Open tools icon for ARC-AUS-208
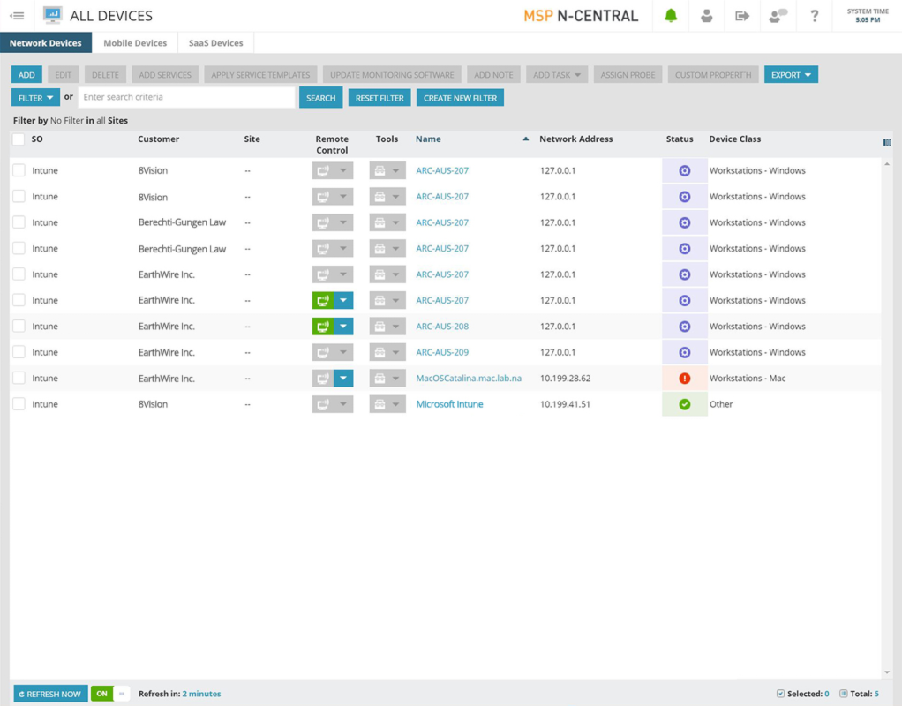 [380, 327]
